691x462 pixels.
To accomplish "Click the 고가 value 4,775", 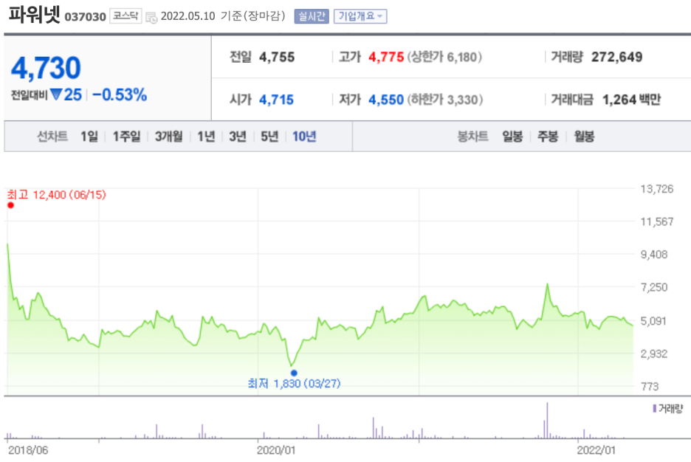I will (x=386, y=58).
